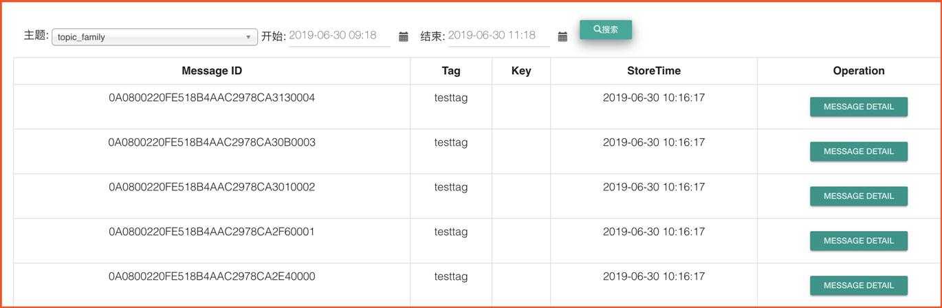Focus the start time field 2019-06-30 09:18
The width and height of the screenshot is (942, 308).
340,36
